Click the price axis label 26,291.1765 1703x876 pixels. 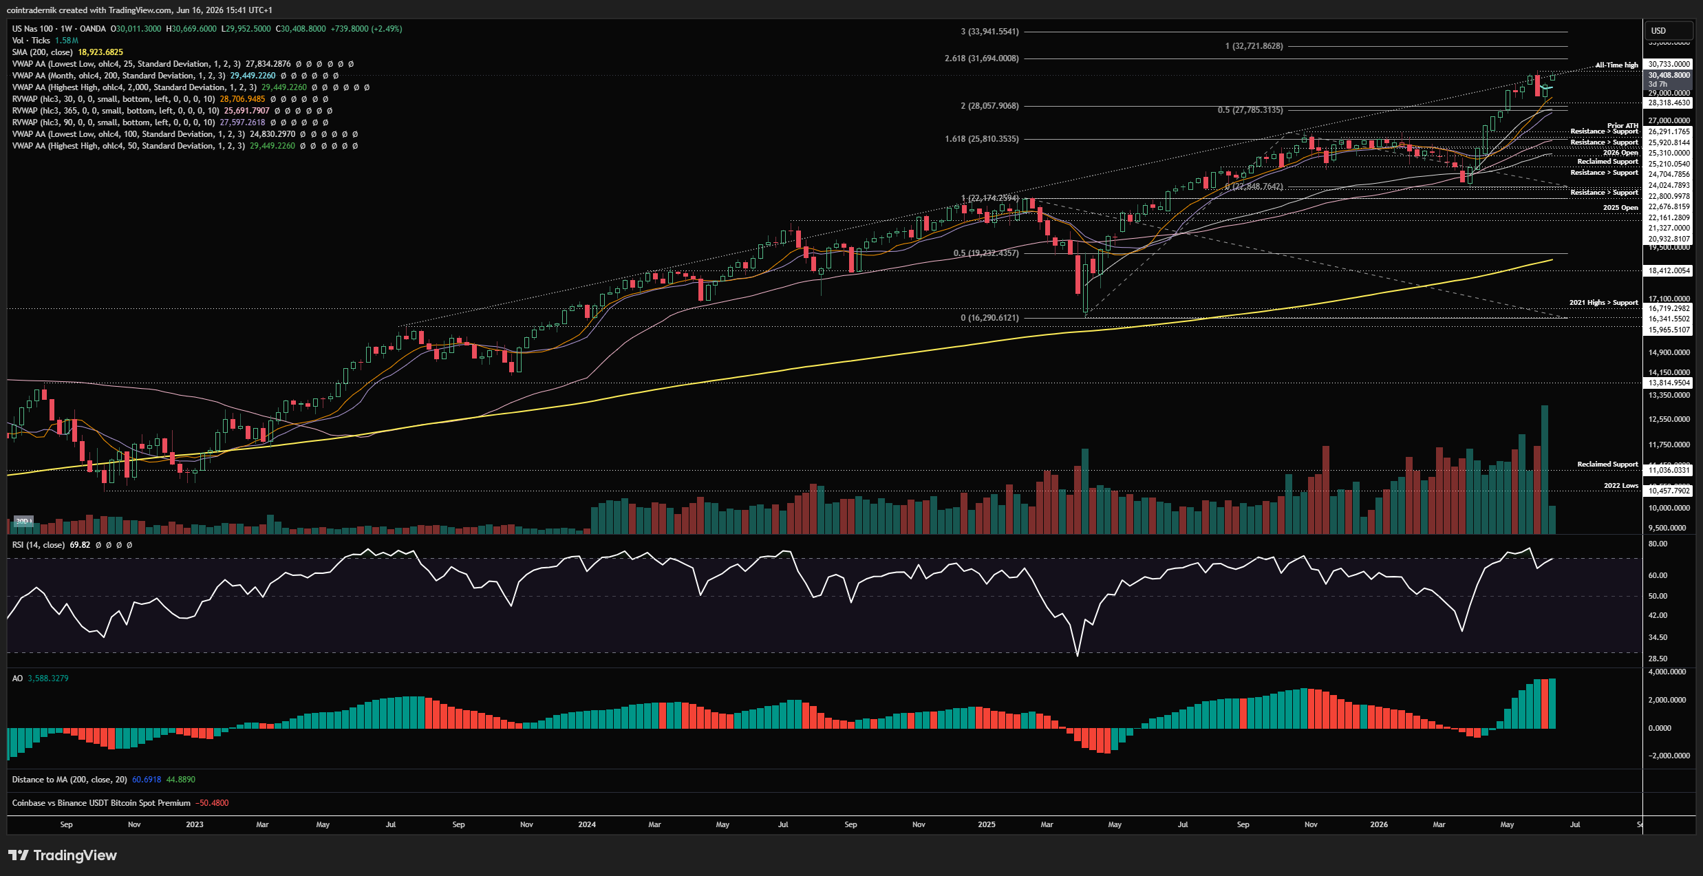[x=1669, y=131]
